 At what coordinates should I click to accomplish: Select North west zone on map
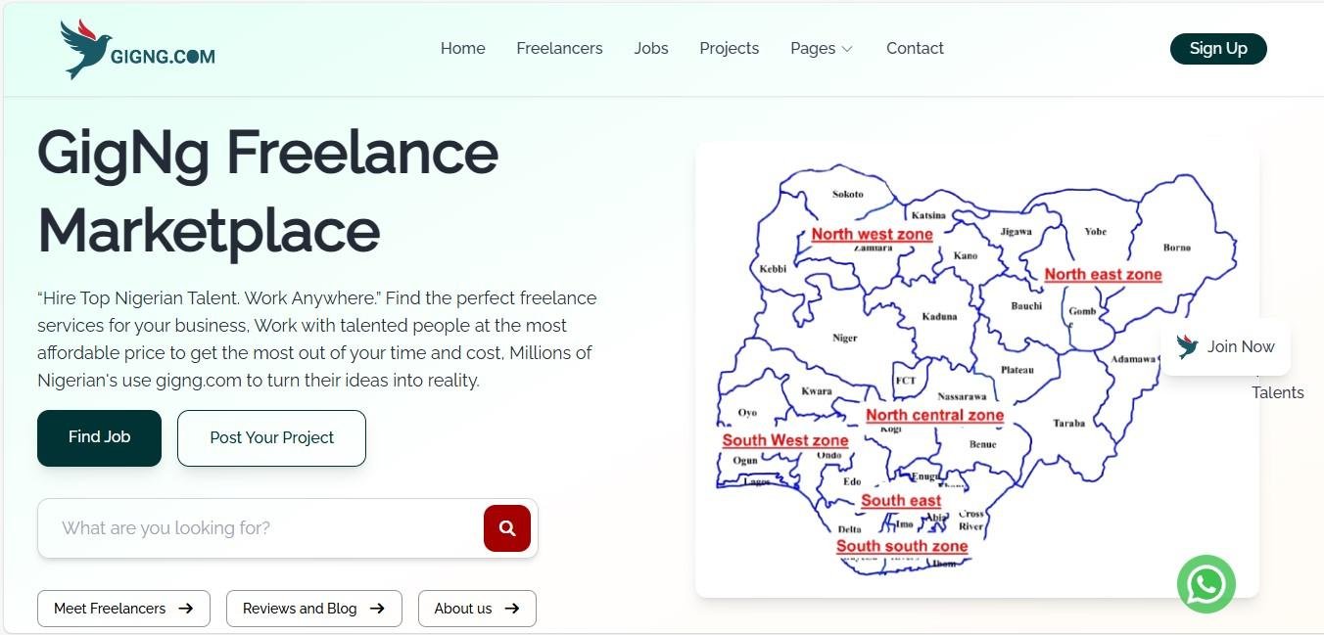click(872, 234)
